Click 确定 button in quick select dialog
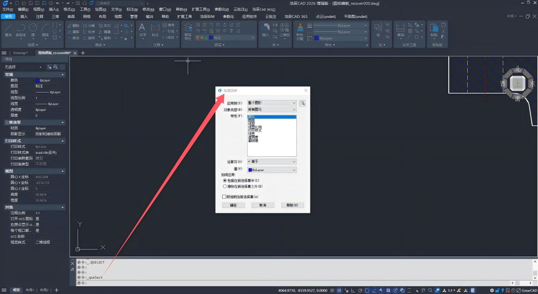Screen dimensions: 538x294 pyautogui.click(x=233, y=205)
